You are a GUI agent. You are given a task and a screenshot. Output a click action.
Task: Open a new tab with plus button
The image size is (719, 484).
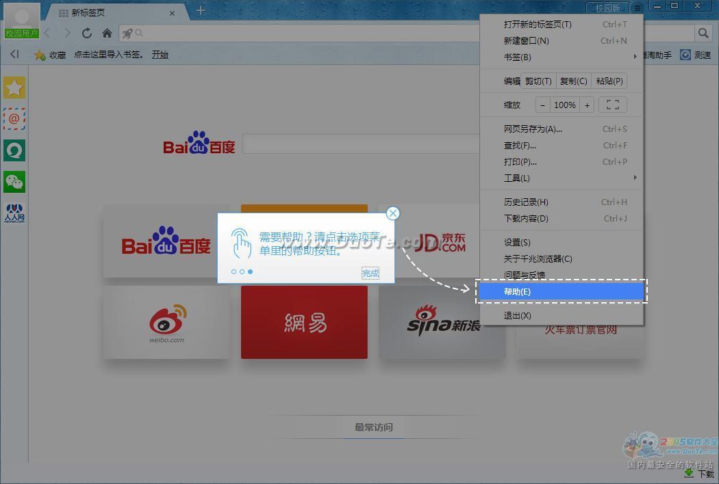pos(201,10)
